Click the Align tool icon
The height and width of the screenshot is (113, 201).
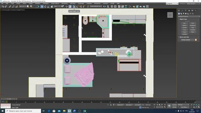108,7
